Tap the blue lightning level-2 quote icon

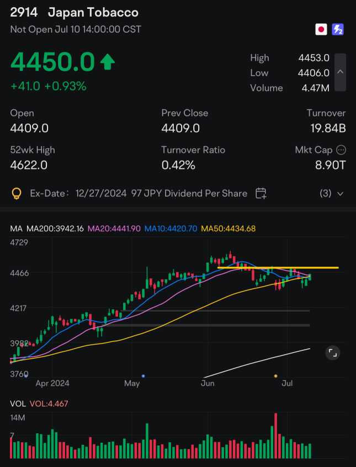tap(338, 29)
